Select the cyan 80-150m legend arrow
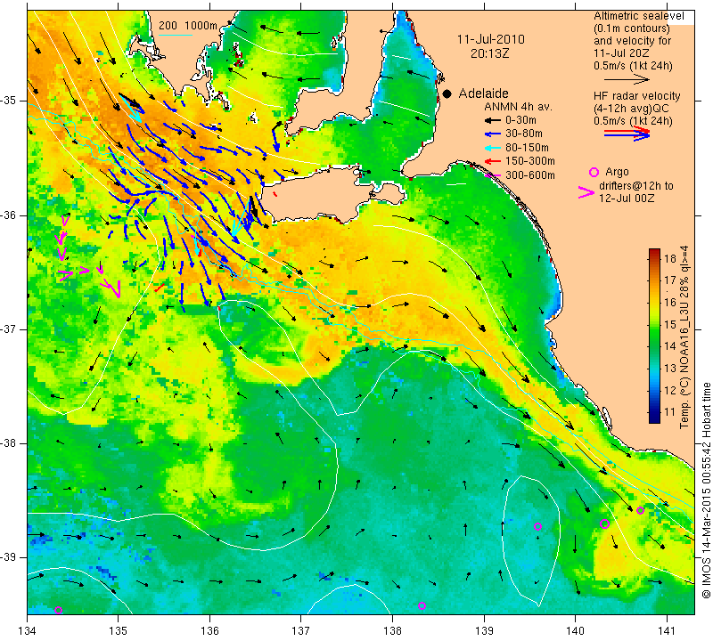 492,148
